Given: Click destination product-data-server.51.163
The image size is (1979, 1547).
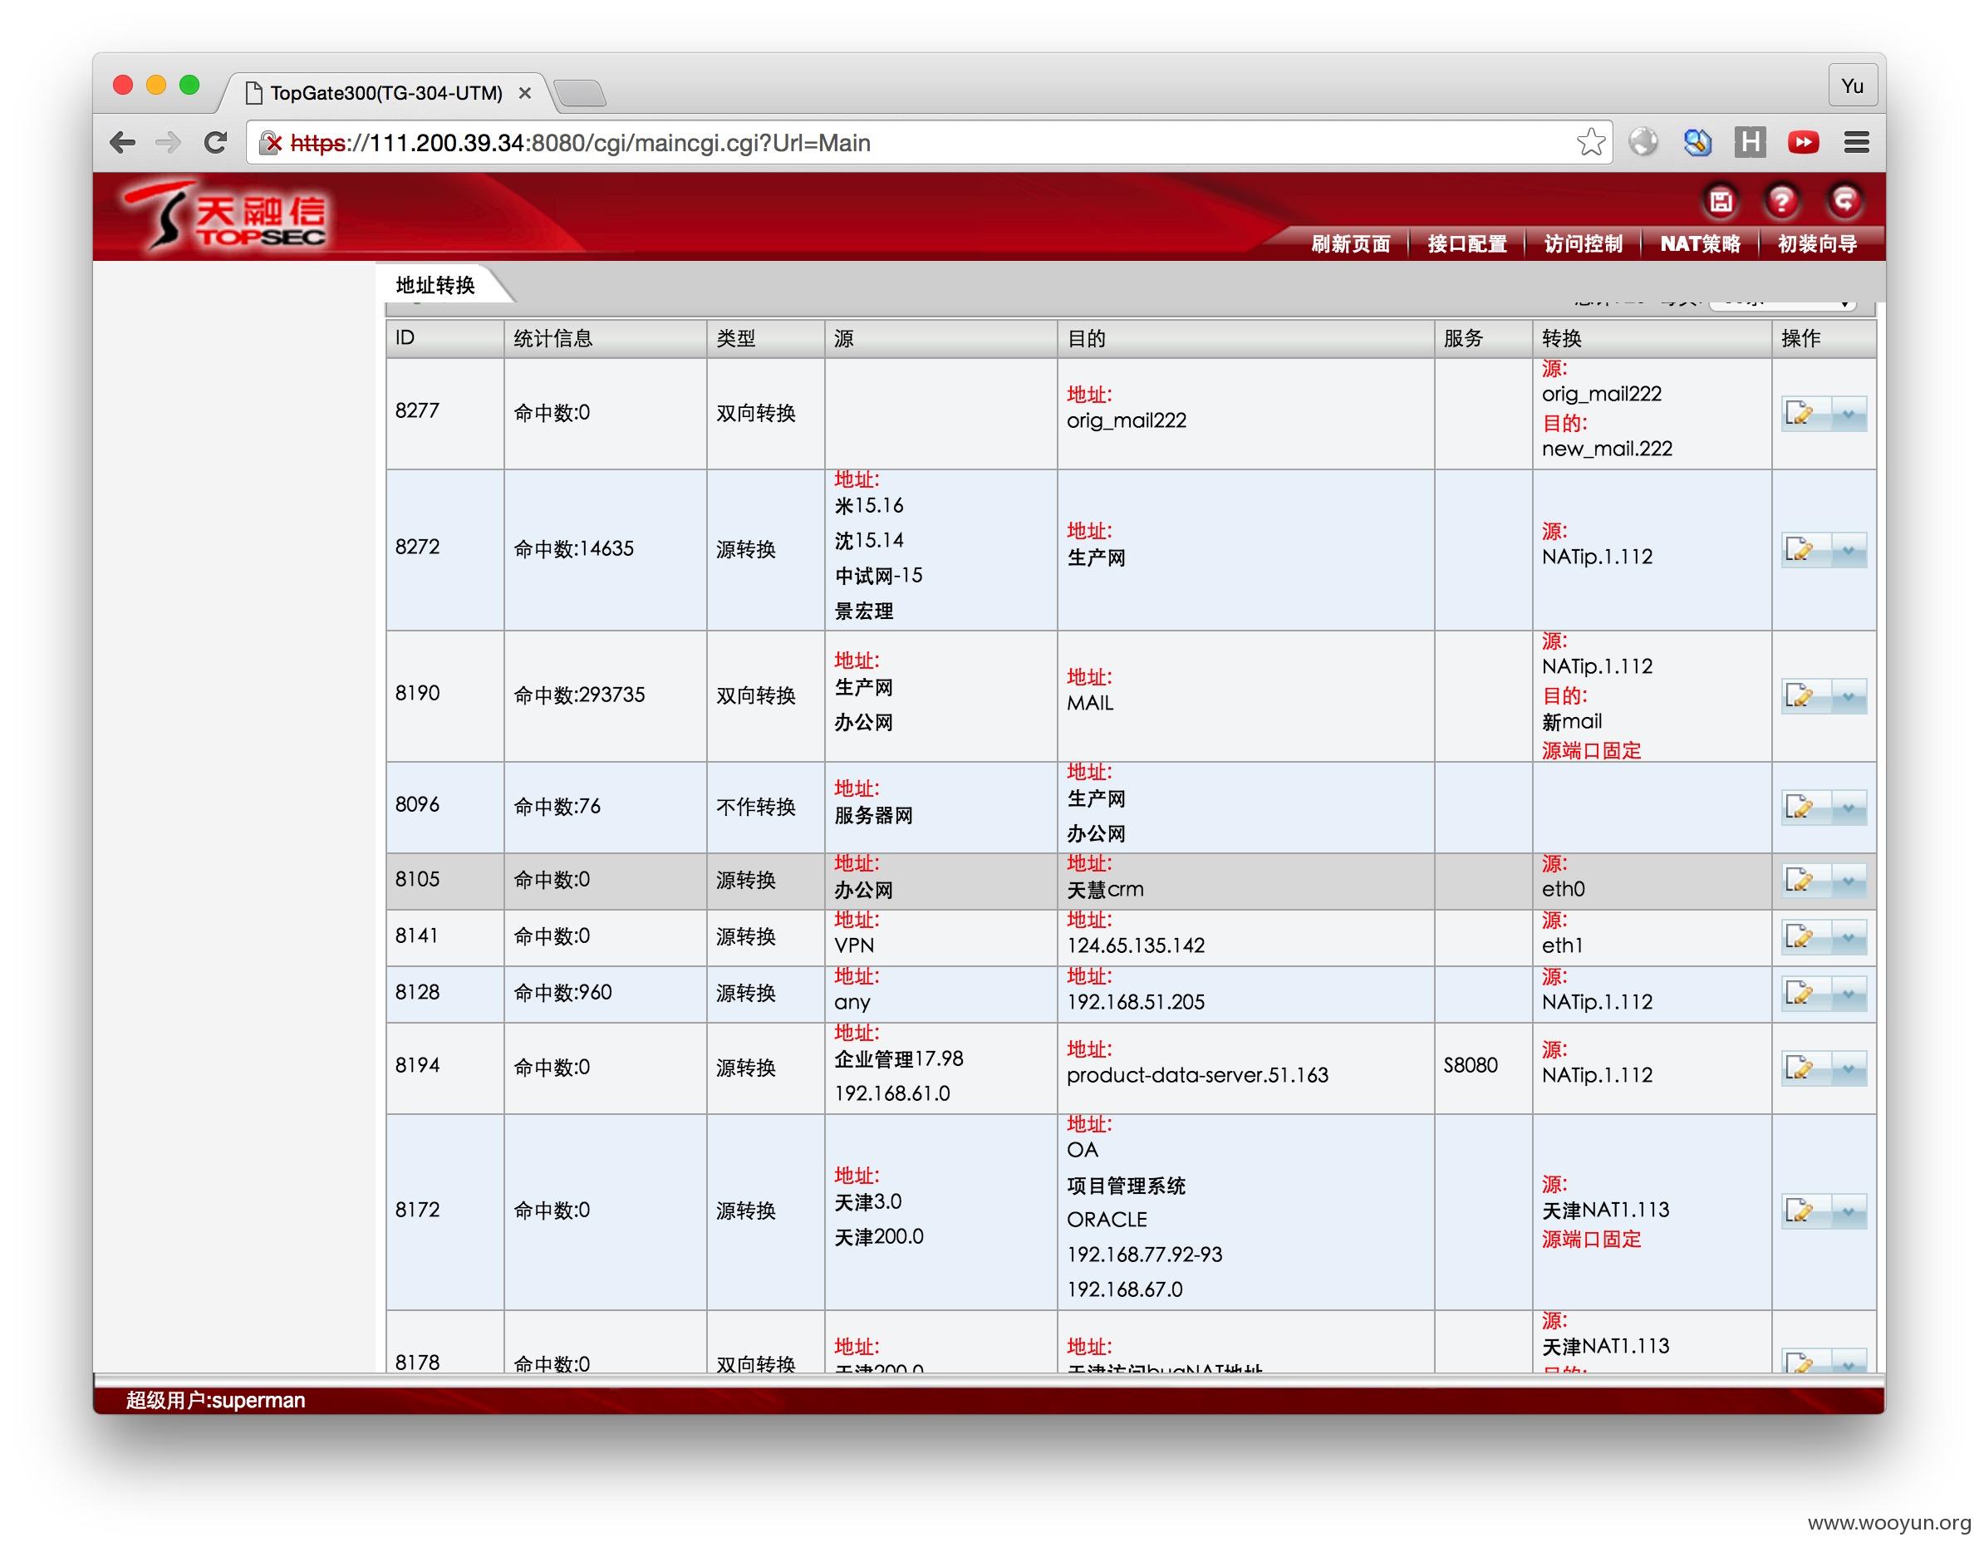Looking at the screenshot, I should 1197,1076.
